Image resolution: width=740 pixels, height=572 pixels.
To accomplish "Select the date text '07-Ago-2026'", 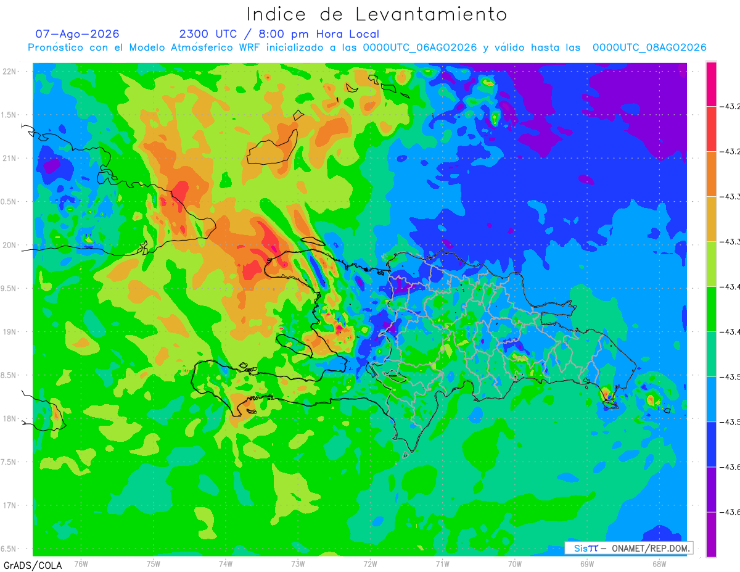I will click(78, 34).
